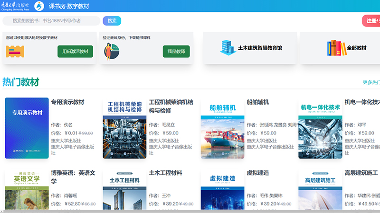380x213 pixels.
Task: Open 更多热门 link
Action: (x=371, y=82)
